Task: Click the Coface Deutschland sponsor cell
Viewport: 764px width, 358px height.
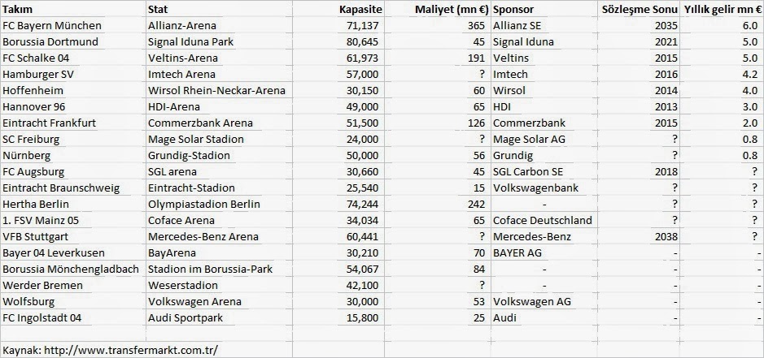Action: pyautogui.click(x=544, y=220)
